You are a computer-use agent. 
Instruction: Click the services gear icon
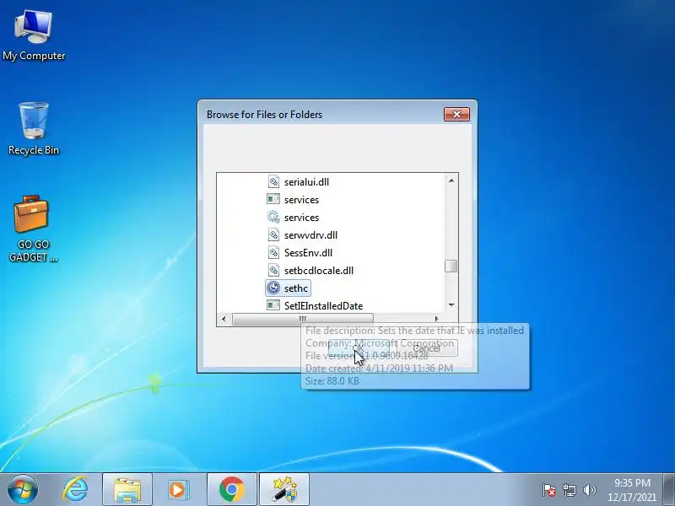273,217
